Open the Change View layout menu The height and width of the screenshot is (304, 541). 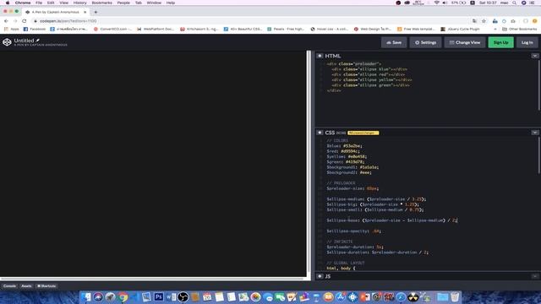click(x=465, y=42)
